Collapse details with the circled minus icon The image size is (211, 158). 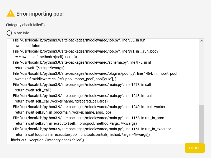pos(9,33)
